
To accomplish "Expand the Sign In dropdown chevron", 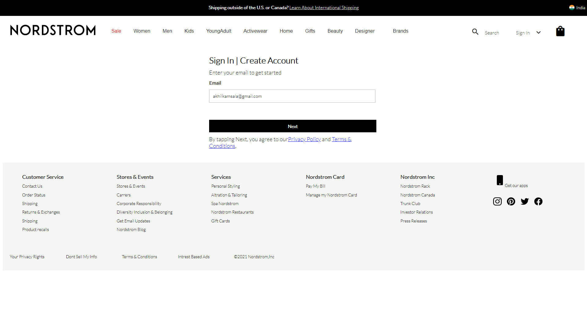I will pyautogui.click(x=539, y=33).
